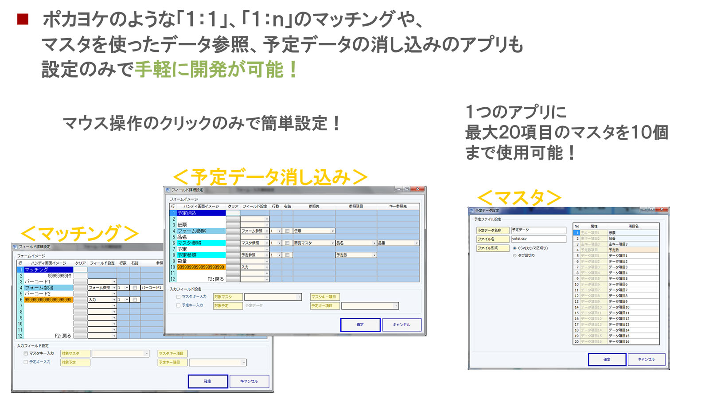The image size is (709, 399).
Task: Maximize the 予定データ消し込み field settings window
Action: point(407,189)
